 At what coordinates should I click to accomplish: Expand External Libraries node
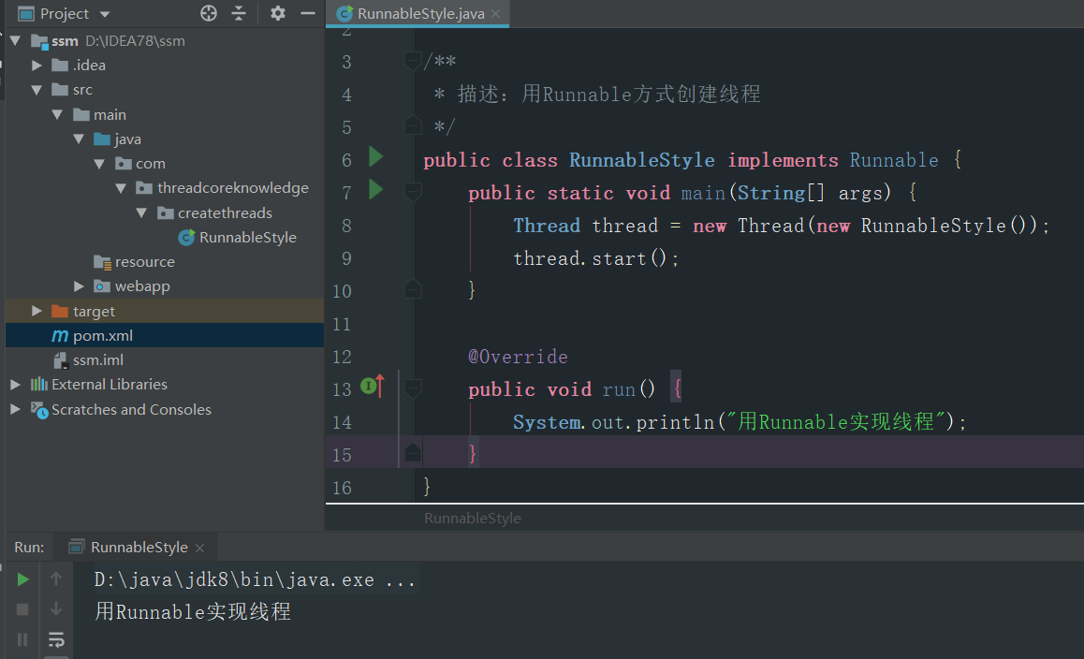(15, 385)
